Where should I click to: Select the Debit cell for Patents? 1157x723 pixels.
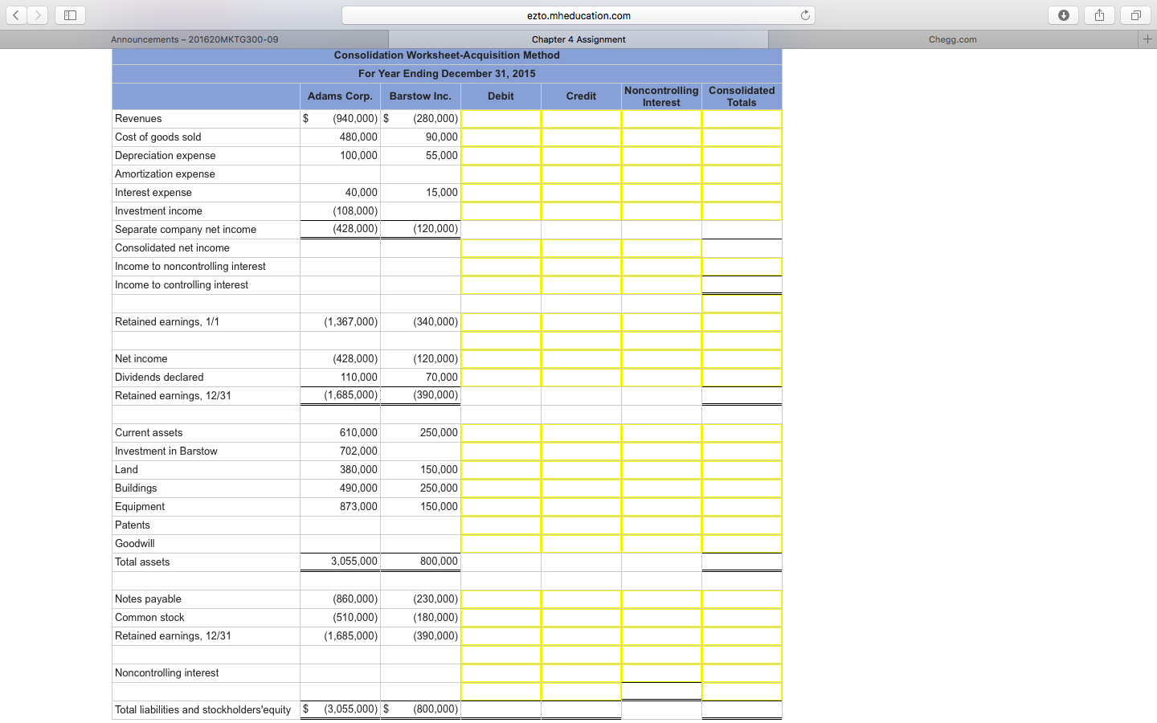point(501,525)
